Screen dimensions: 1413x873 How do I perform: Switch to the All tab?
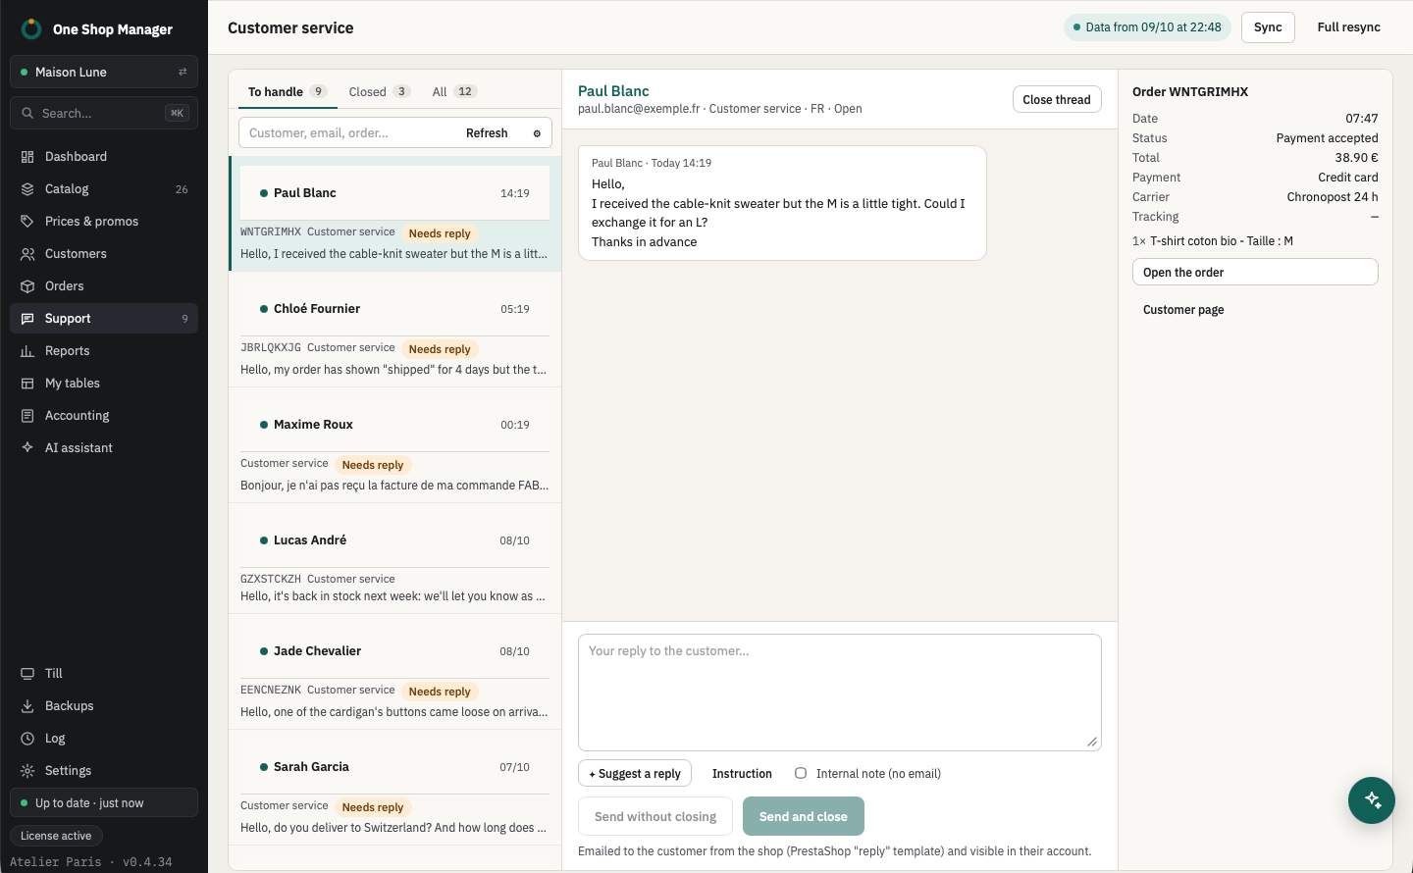click(453, 91)
